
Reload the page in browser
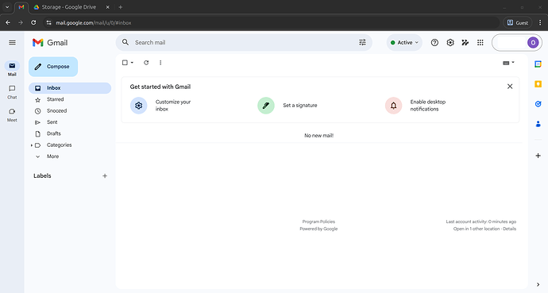coord(33,23)
